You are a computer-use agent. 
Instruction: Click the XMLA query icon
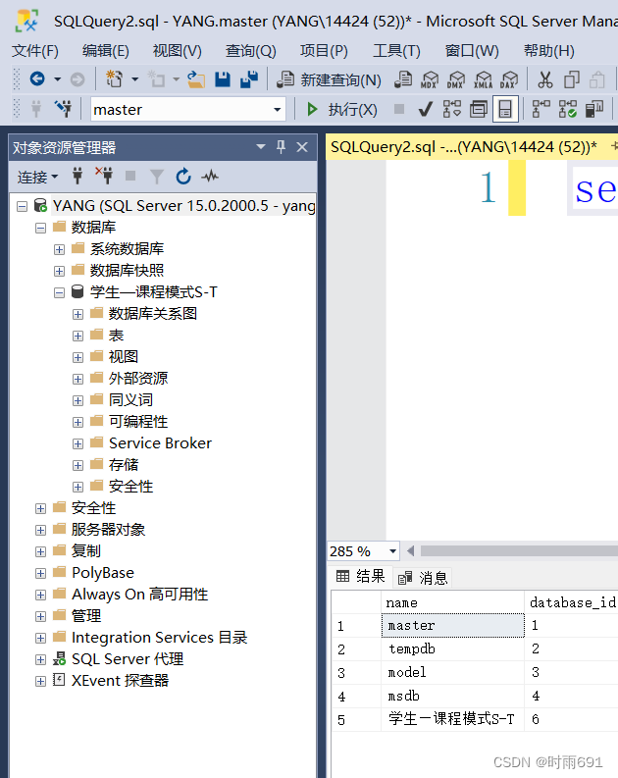point(483,79)
